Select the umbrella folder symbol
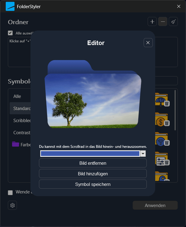This screenshot has height=227, width=186. coord(160,99)
